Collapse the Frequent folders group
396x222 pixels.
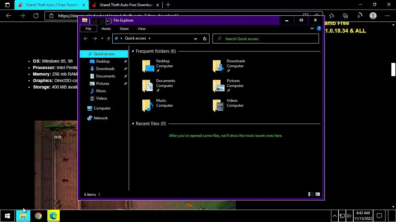pos(133,51)
